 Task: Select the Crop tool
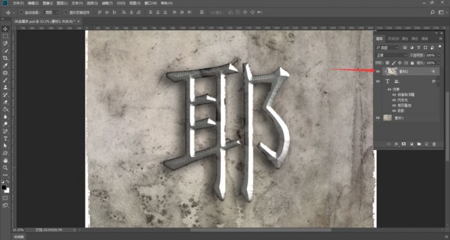5,58
